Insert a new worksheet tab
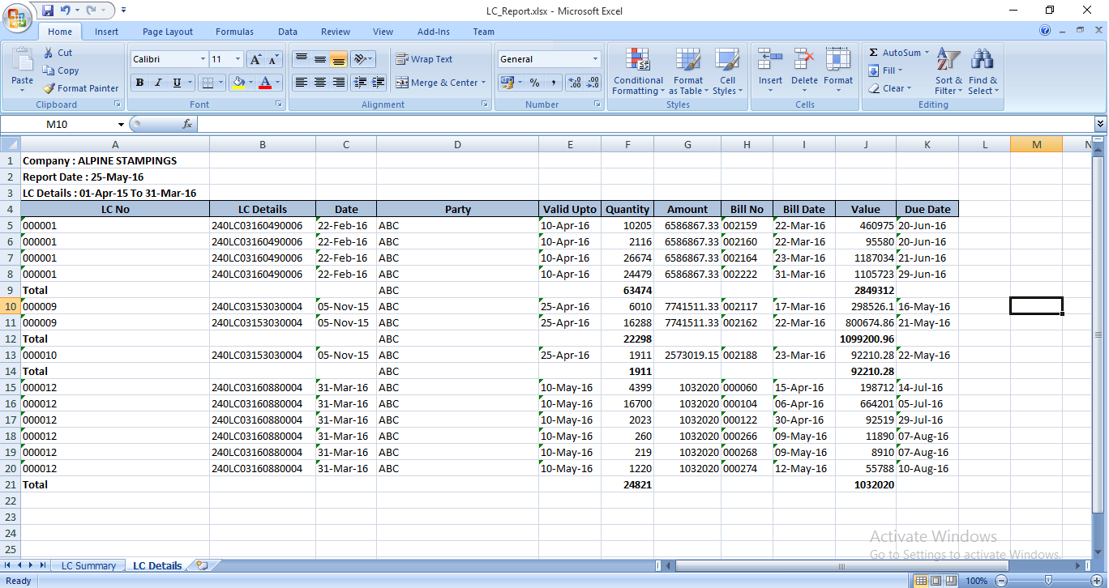 [x=202, y=565]
